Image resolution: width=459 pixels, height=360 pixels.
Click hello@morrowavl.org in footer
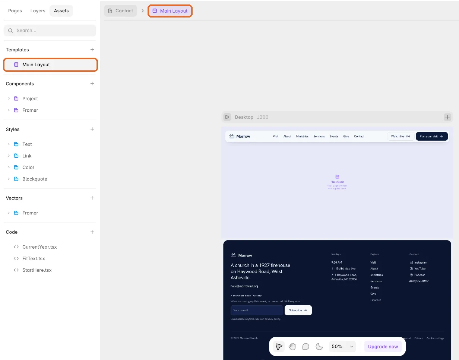pos(244,286)
